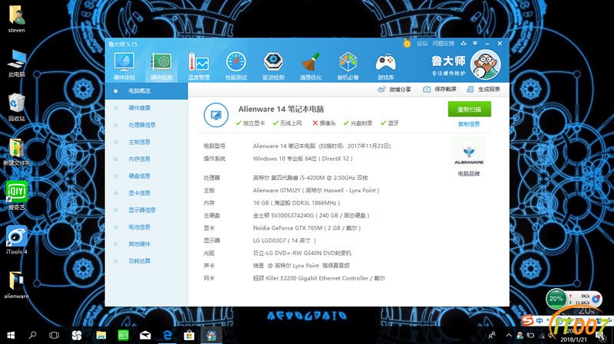Open Microsoft Store from taskbar
The height and width of the screenshot is (344, 614).
click(x=189, y=335)
